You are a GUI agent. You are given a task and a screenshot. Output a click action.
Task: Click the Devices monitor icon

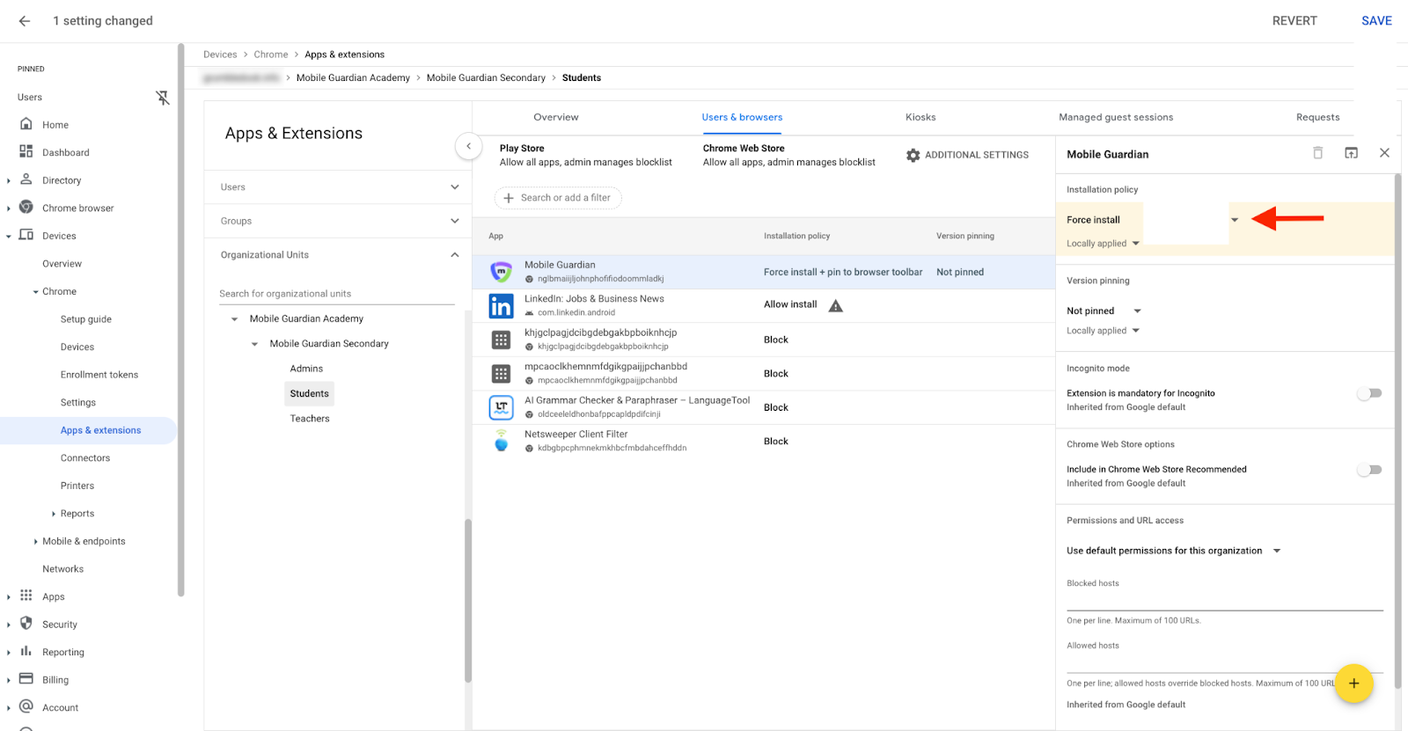click(26, 235)
